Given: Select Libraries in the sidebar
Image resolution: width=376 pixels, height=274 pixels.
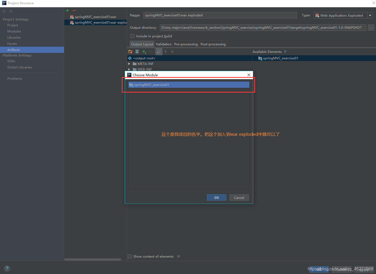Looking at the screenshot, I should [14, 37].
